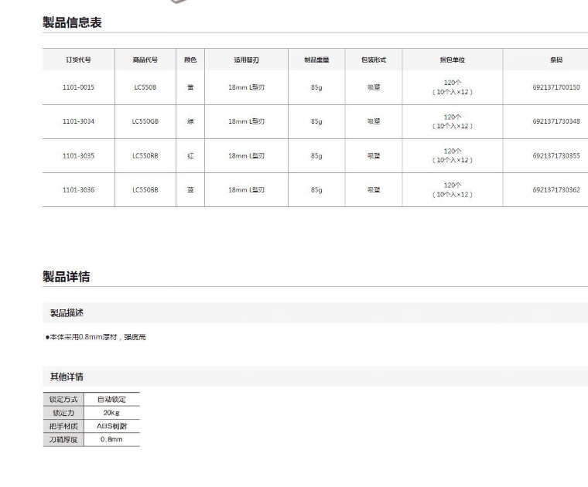
Task: Click the 适用替刃 column header
Action: [x=246, y=60]
